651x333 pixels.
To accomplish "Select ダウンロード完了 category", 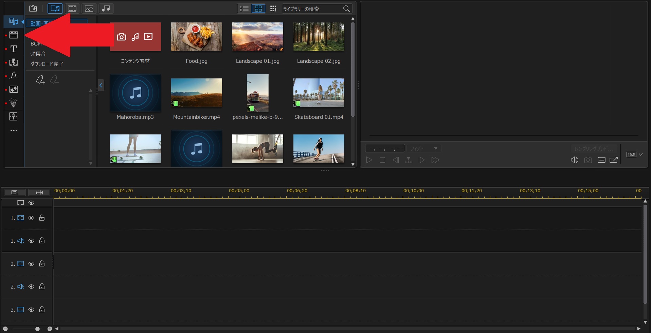I will (47, 64).
